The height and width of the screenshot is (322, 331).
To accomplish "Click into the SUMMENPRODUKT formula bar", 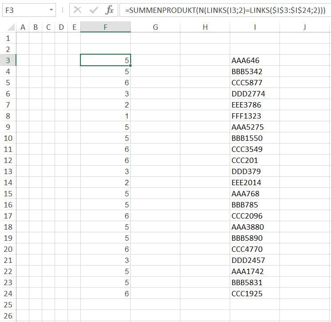I will [225, 10].
